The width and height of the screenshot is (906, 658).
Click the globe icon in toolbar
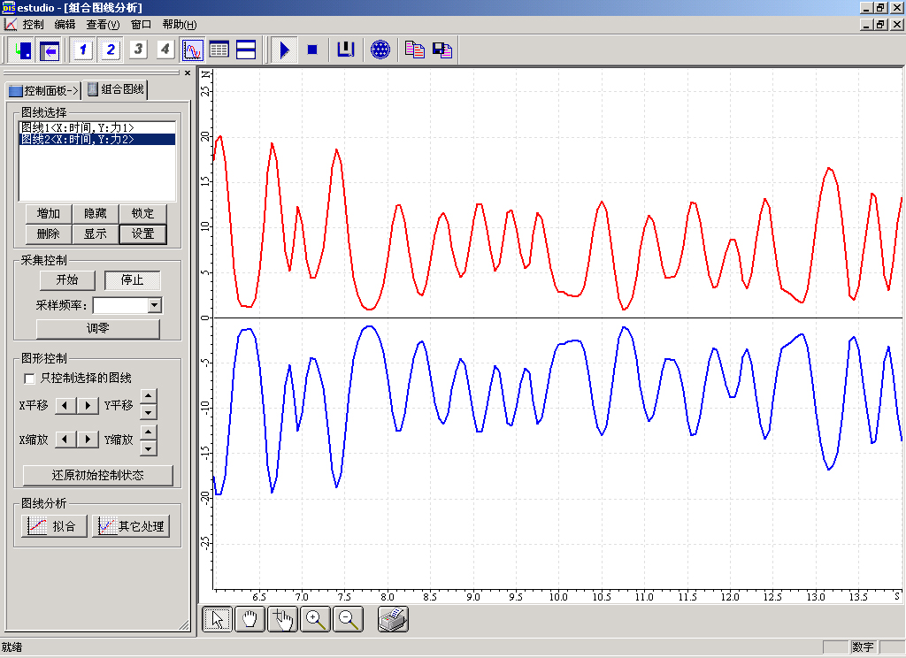pos(380,50)
